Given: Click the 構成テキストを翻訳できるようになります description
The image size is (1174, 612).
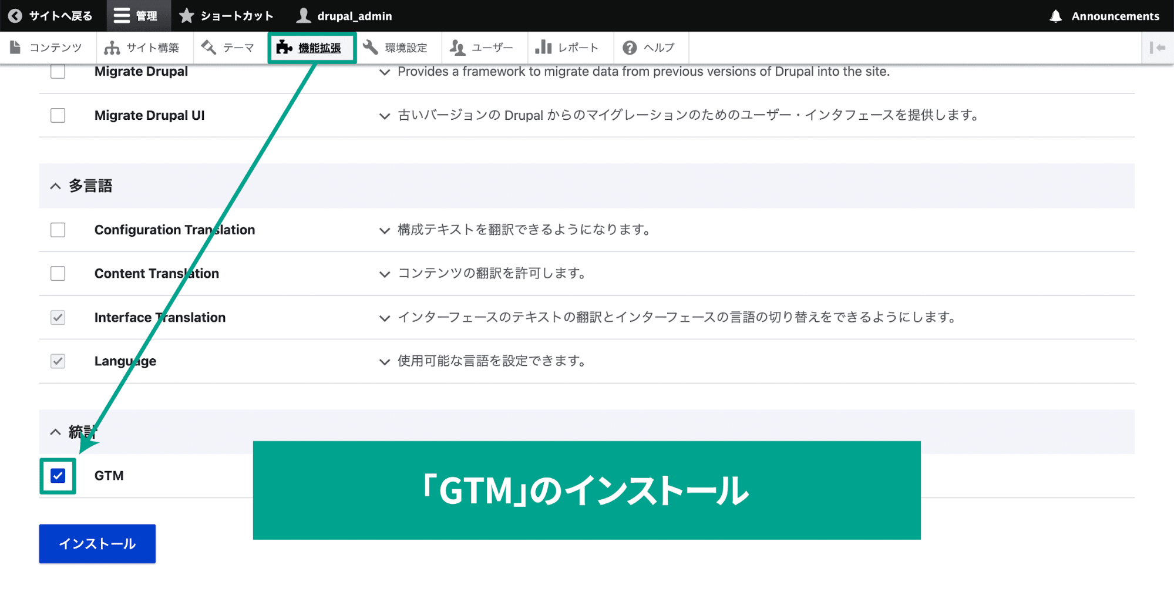Looking at the screenshot, I should 524,230.
